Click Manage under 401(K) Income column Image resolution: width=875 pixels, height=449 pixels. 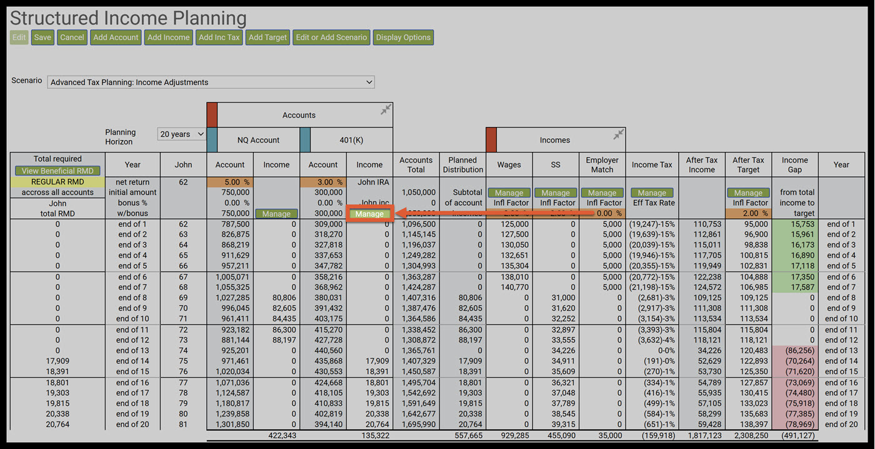[x=369, y=214]
